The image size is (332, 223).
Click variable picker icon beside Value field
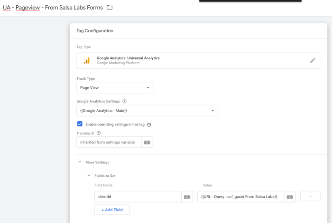click(290, 196)
